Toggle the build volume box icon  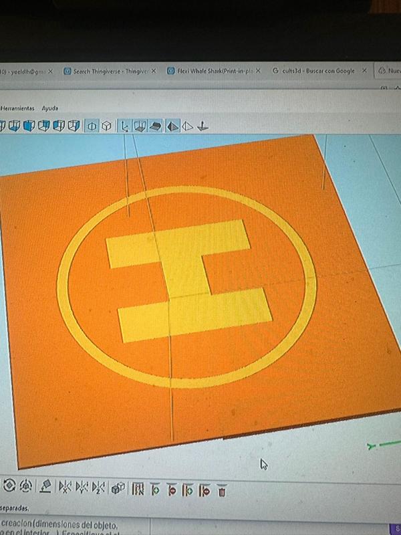click(x=140, y=126)
